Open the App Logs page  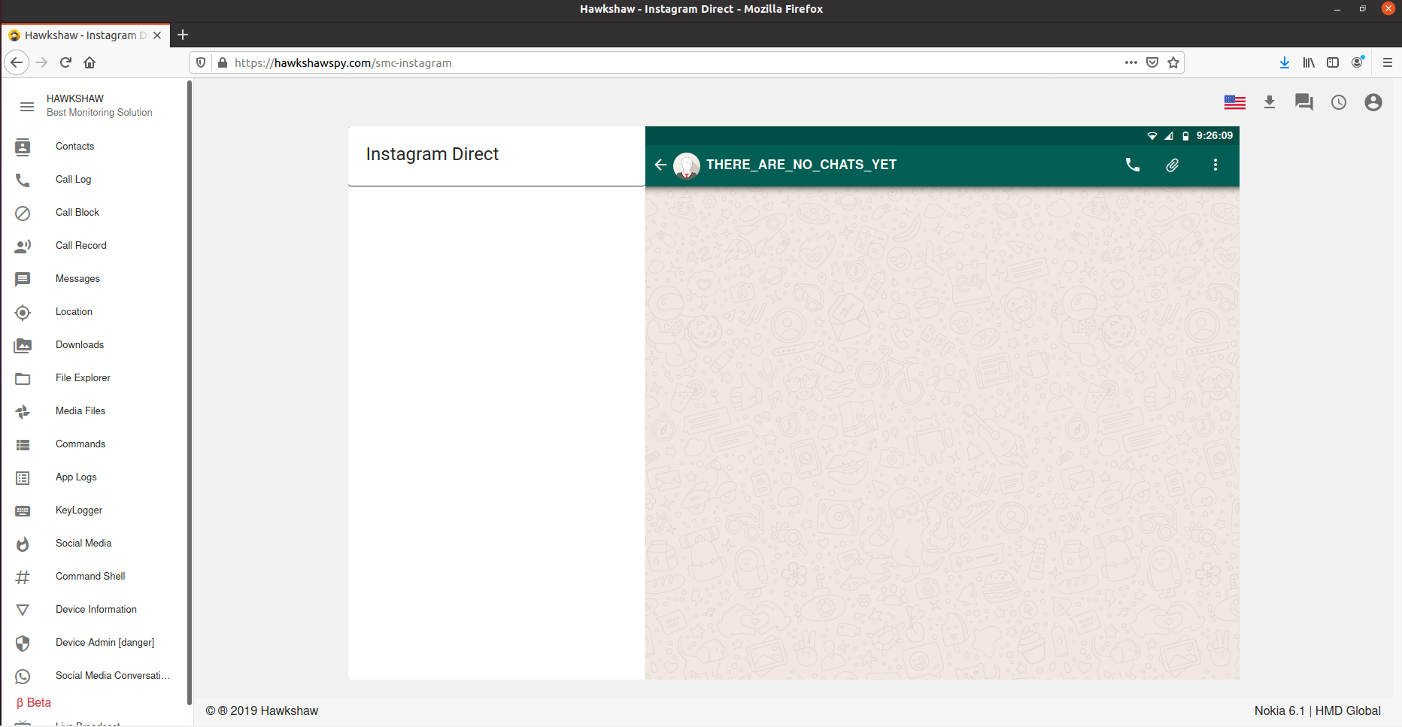tap(76, 477)
